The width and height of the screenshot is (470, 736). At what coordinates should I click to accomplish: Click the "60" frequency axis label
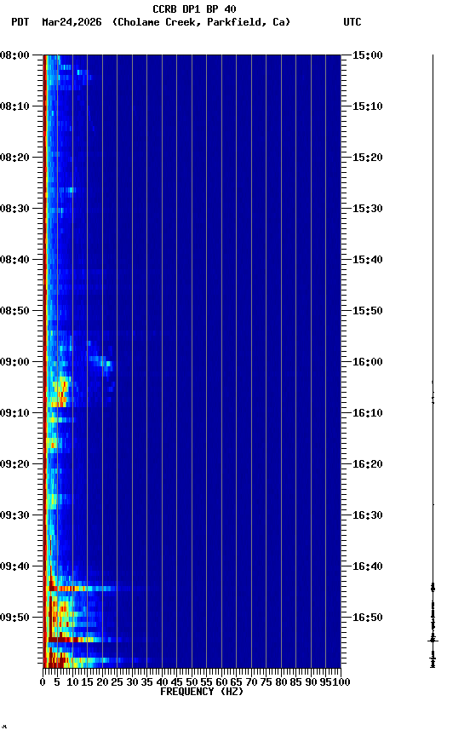click(x=221, y=682)
